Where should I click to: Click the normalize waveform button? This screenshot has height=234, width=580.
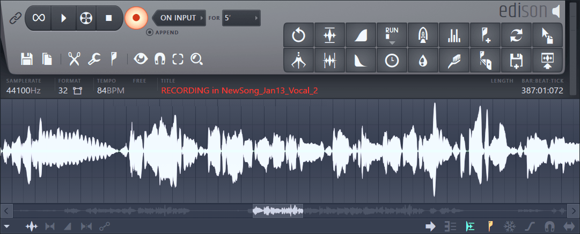[x=330, y=35]
